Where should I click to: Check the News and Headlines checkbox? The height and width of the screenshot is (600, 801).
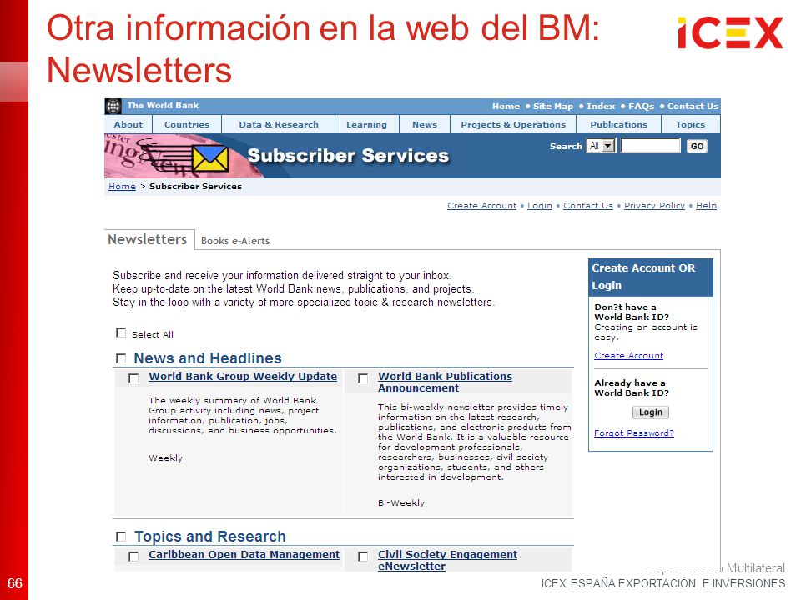coord(121,358)
